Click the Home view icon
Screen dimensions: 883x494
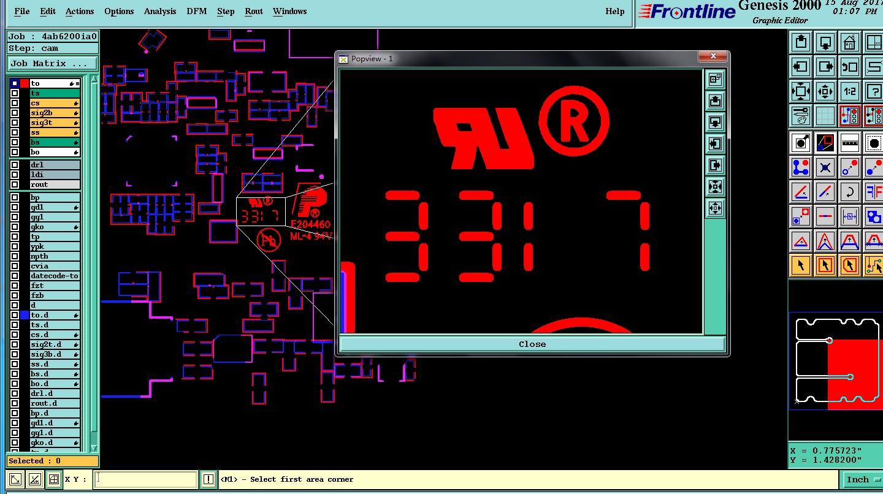[850, 43]
